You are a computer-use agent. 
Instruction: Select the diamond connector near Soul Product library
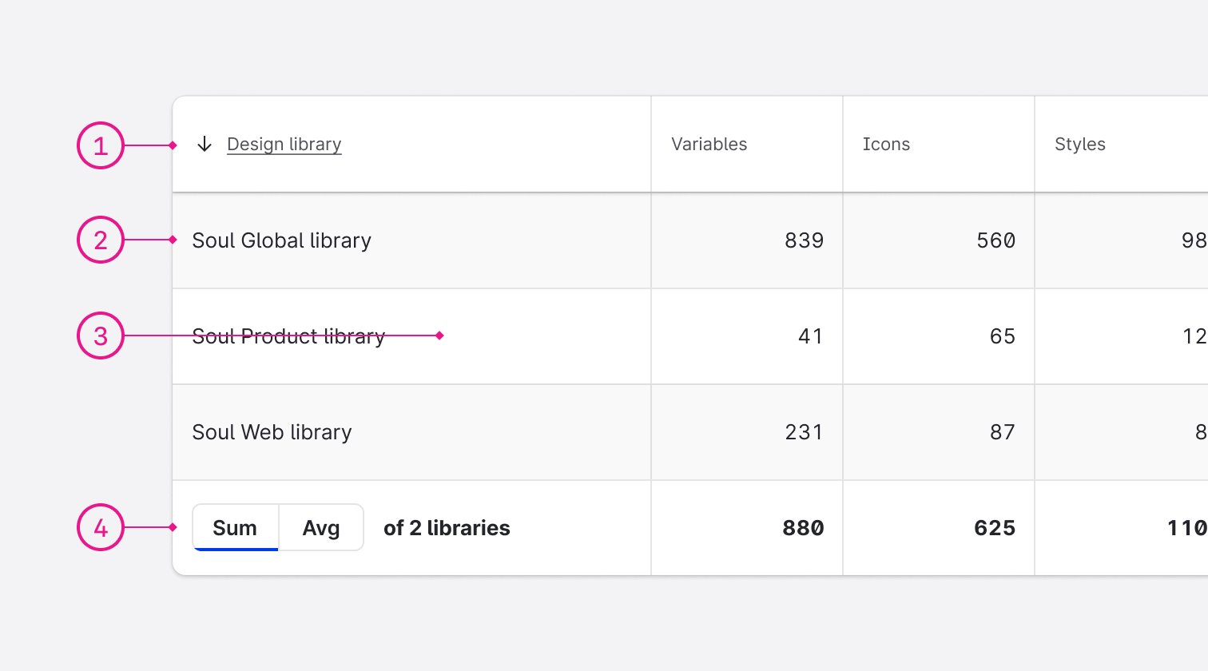(x=439, y=336)
